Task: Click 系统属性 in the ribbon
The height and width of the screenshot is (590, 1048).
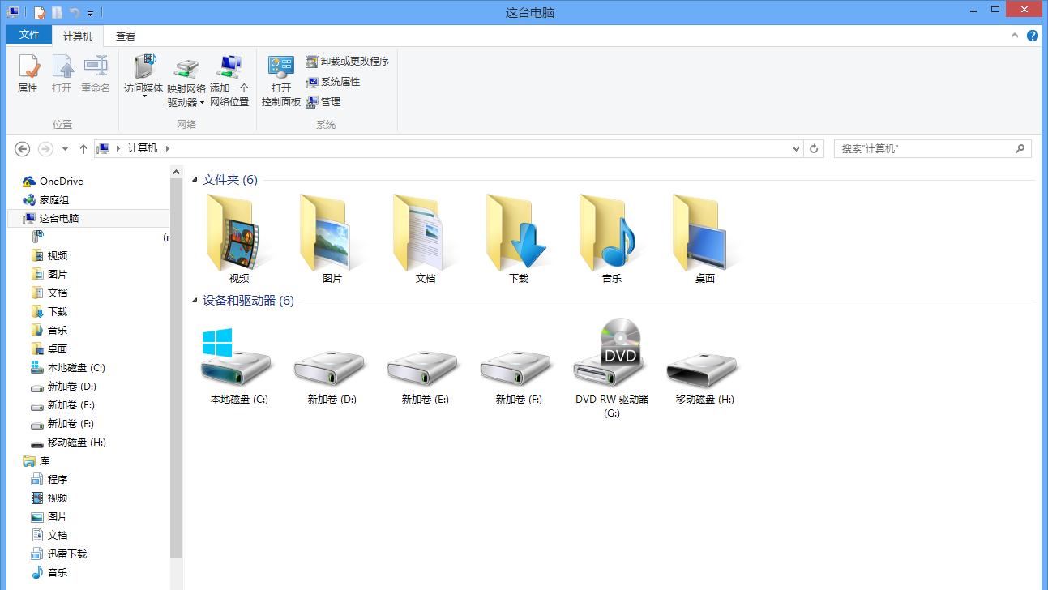Action: pyautogui.click(x=333, y=82)
